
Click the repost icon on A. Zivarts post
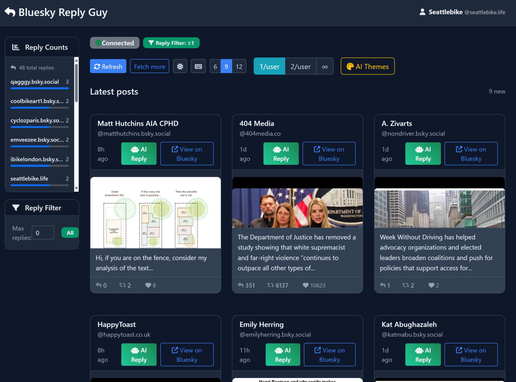point(406,285)
